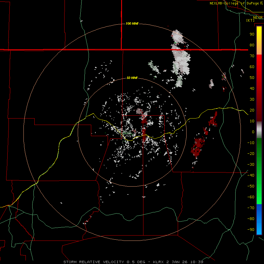Image resolution: width=264 pixels, height=264 pixels.
Task: Click the 0 value on velocity scale
Action: tap(253, 132)
